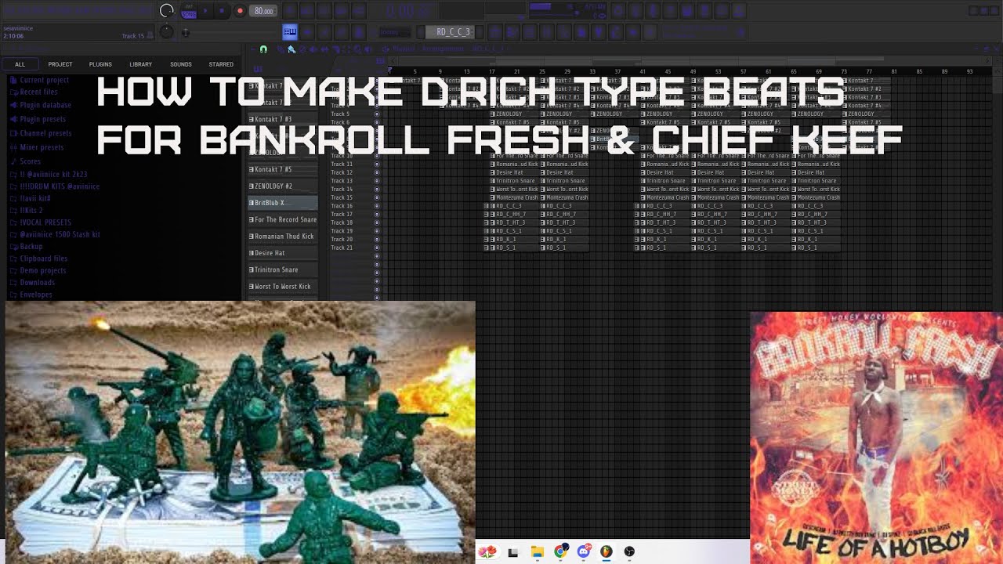Image resolution: width=1003 pixels, height=564 pixels.
Task: Mute Track 16 with its dot
Action: click(377, 206)
